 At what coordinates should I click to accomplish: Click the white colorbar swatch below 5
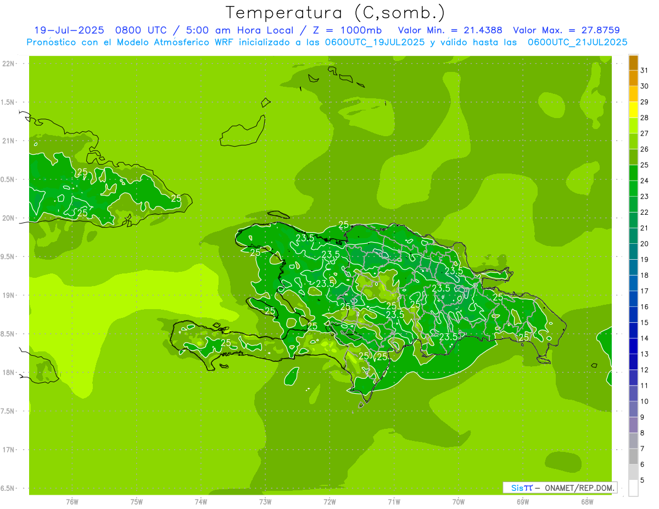click(634, 488)
